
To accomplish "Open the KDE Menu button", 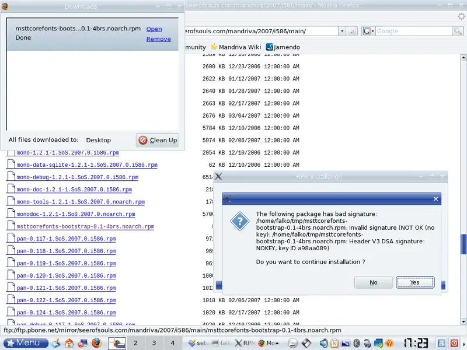I will 26,343.
